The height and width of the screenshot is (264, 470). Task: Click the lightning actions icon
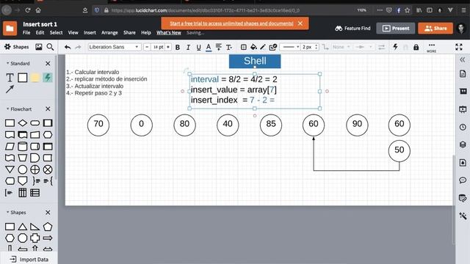coord(395,47)
